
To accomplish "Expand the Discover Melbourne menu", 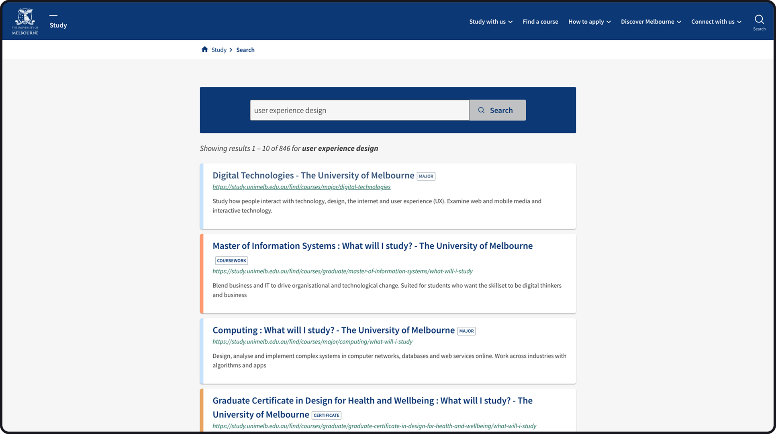I will pos(651,22).
